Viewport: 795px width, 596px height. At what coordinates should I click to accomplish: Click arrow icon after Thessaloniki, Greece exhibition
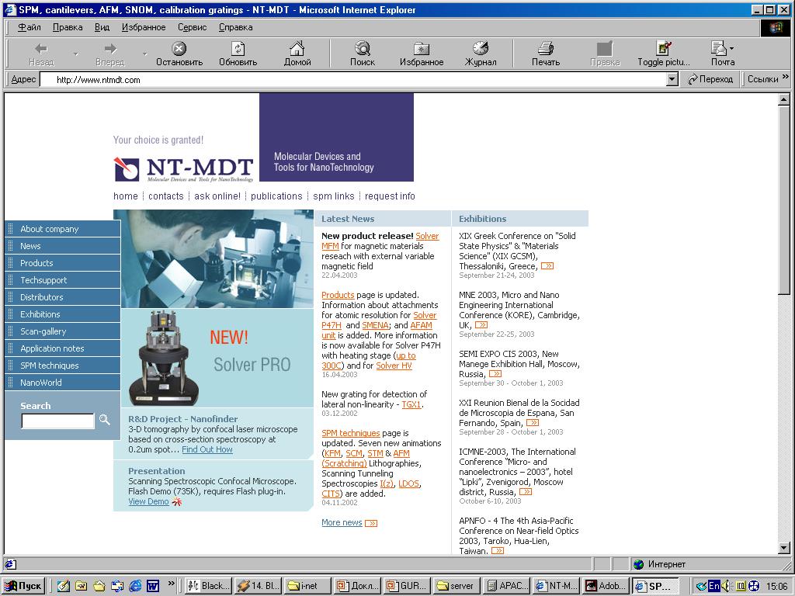(x=547, y=266)
